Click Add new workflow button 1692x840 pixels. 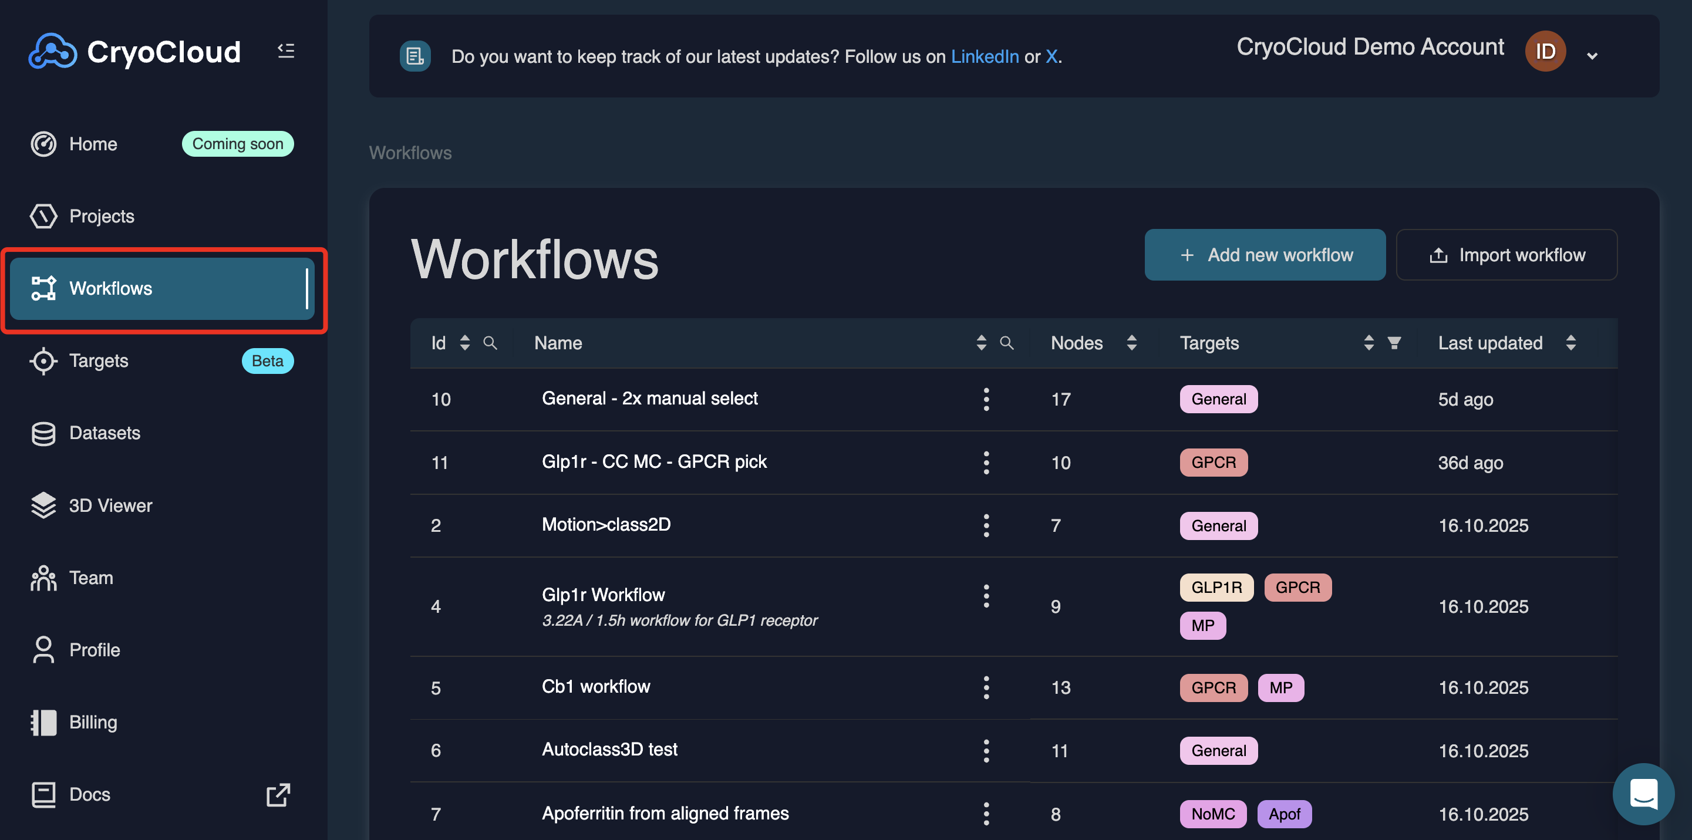point(1265,255)
